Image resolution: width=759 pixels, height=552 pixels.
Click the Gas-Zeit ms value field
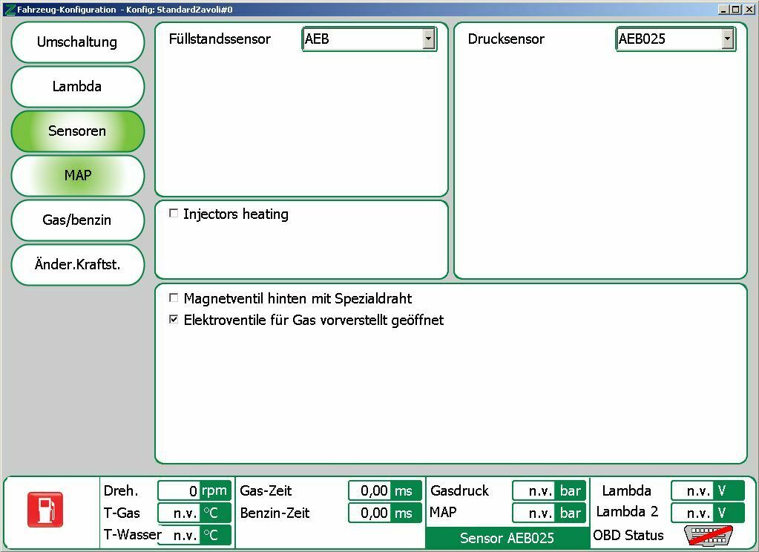click(x=375, y=490)
